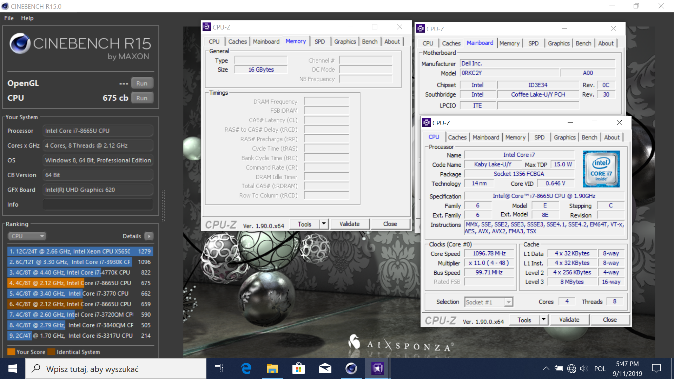This screenshot has height=379, width=674.
Task: Click Validate in CPU window
Action: coord(569,320)
